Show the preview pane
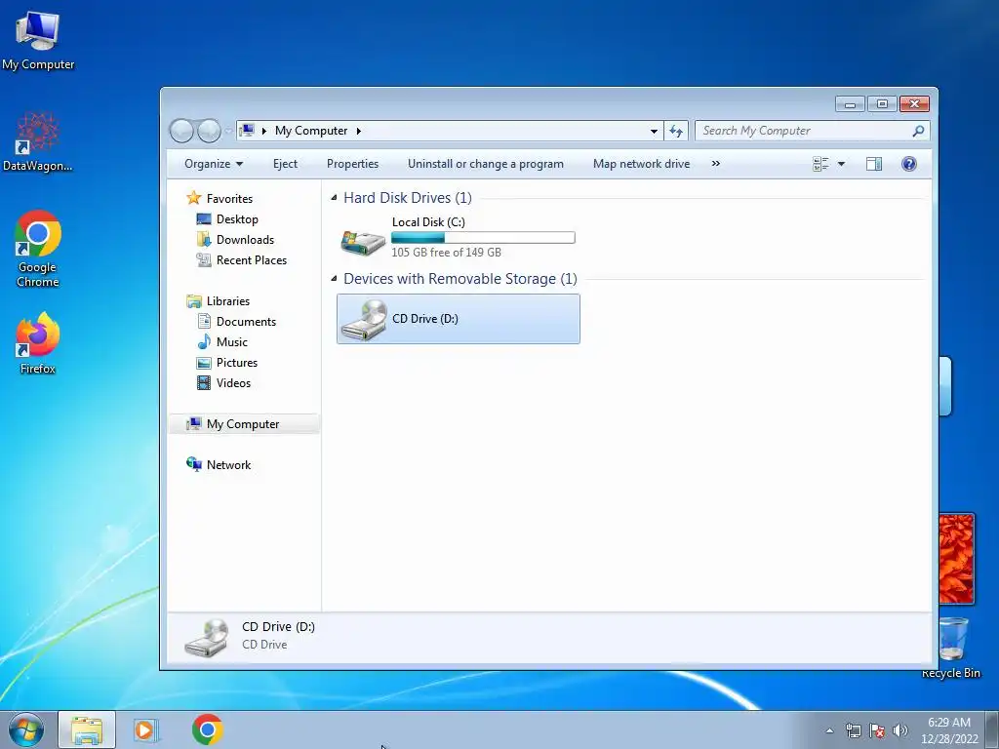Image resolution: width=999 pixels, height=749 pixels. click(873, 164)
